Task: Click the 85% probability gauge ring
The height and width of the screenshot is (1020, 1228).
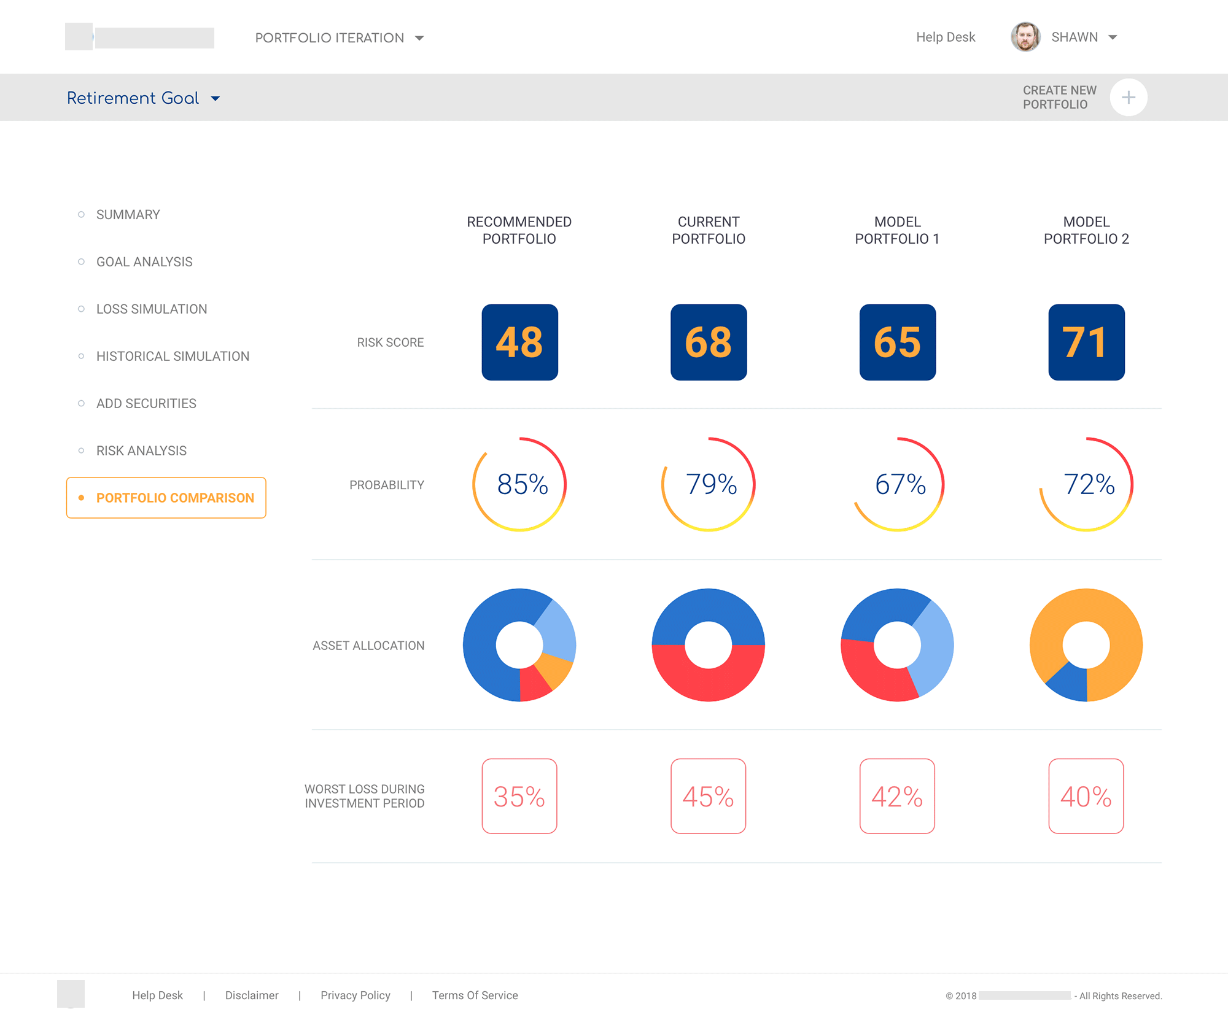Action: pos(519,484)
